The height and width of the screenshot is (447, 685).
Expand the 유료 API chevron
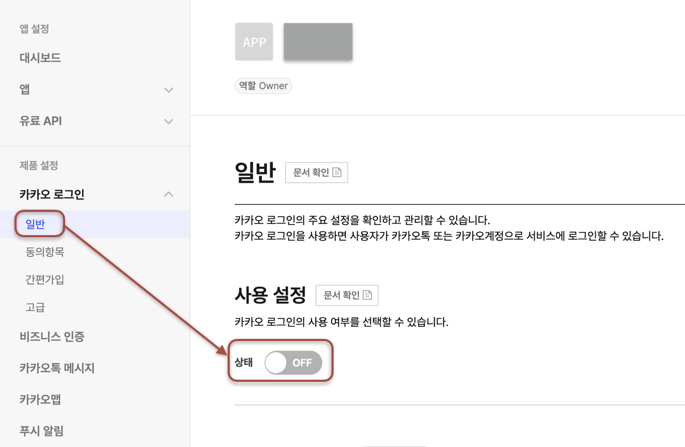pyautogui.click(x=169, y=121)
